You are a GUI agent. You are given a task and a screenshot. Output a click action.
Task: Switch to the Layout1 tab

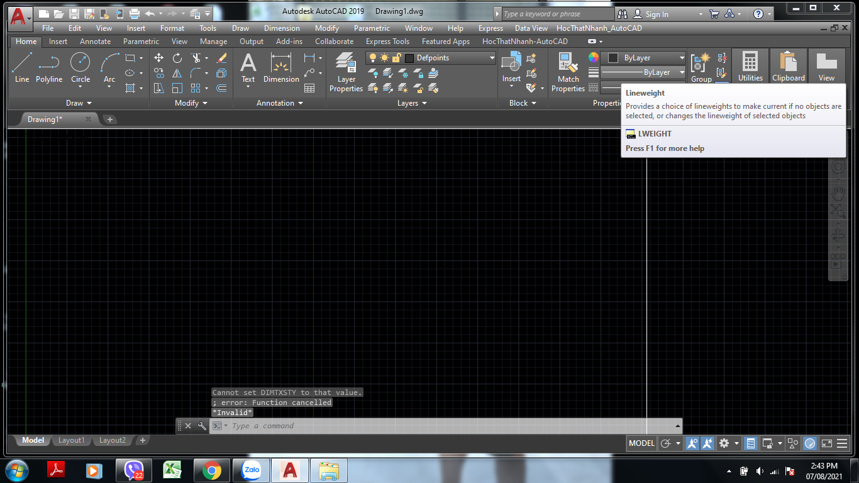pyautogui.click(x=71, y=440)
